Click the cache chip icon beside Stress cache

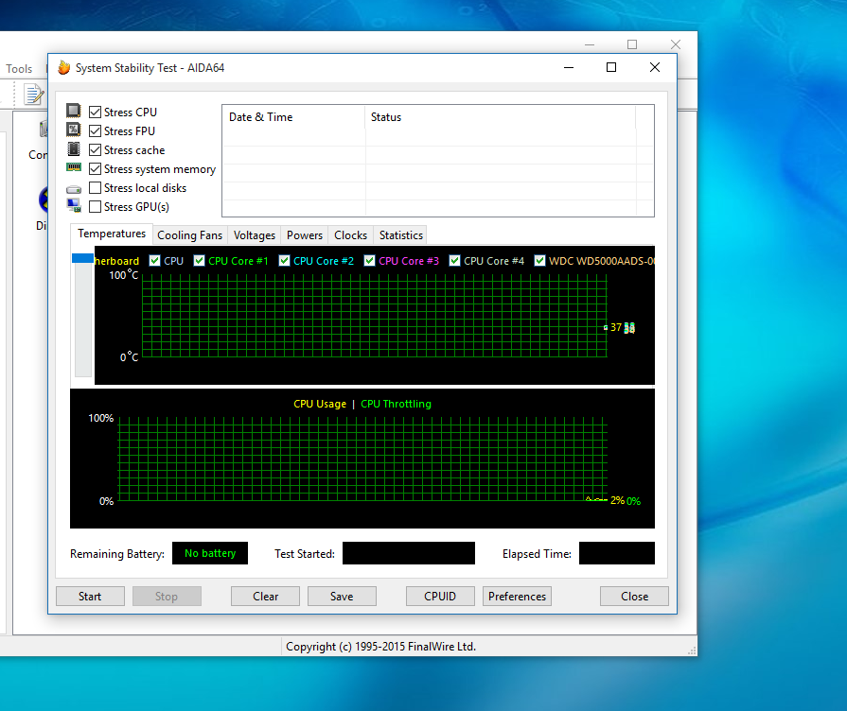click(x=74, y=148)
